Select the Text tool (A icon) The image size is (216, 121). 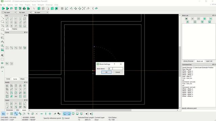pos(2,55)
